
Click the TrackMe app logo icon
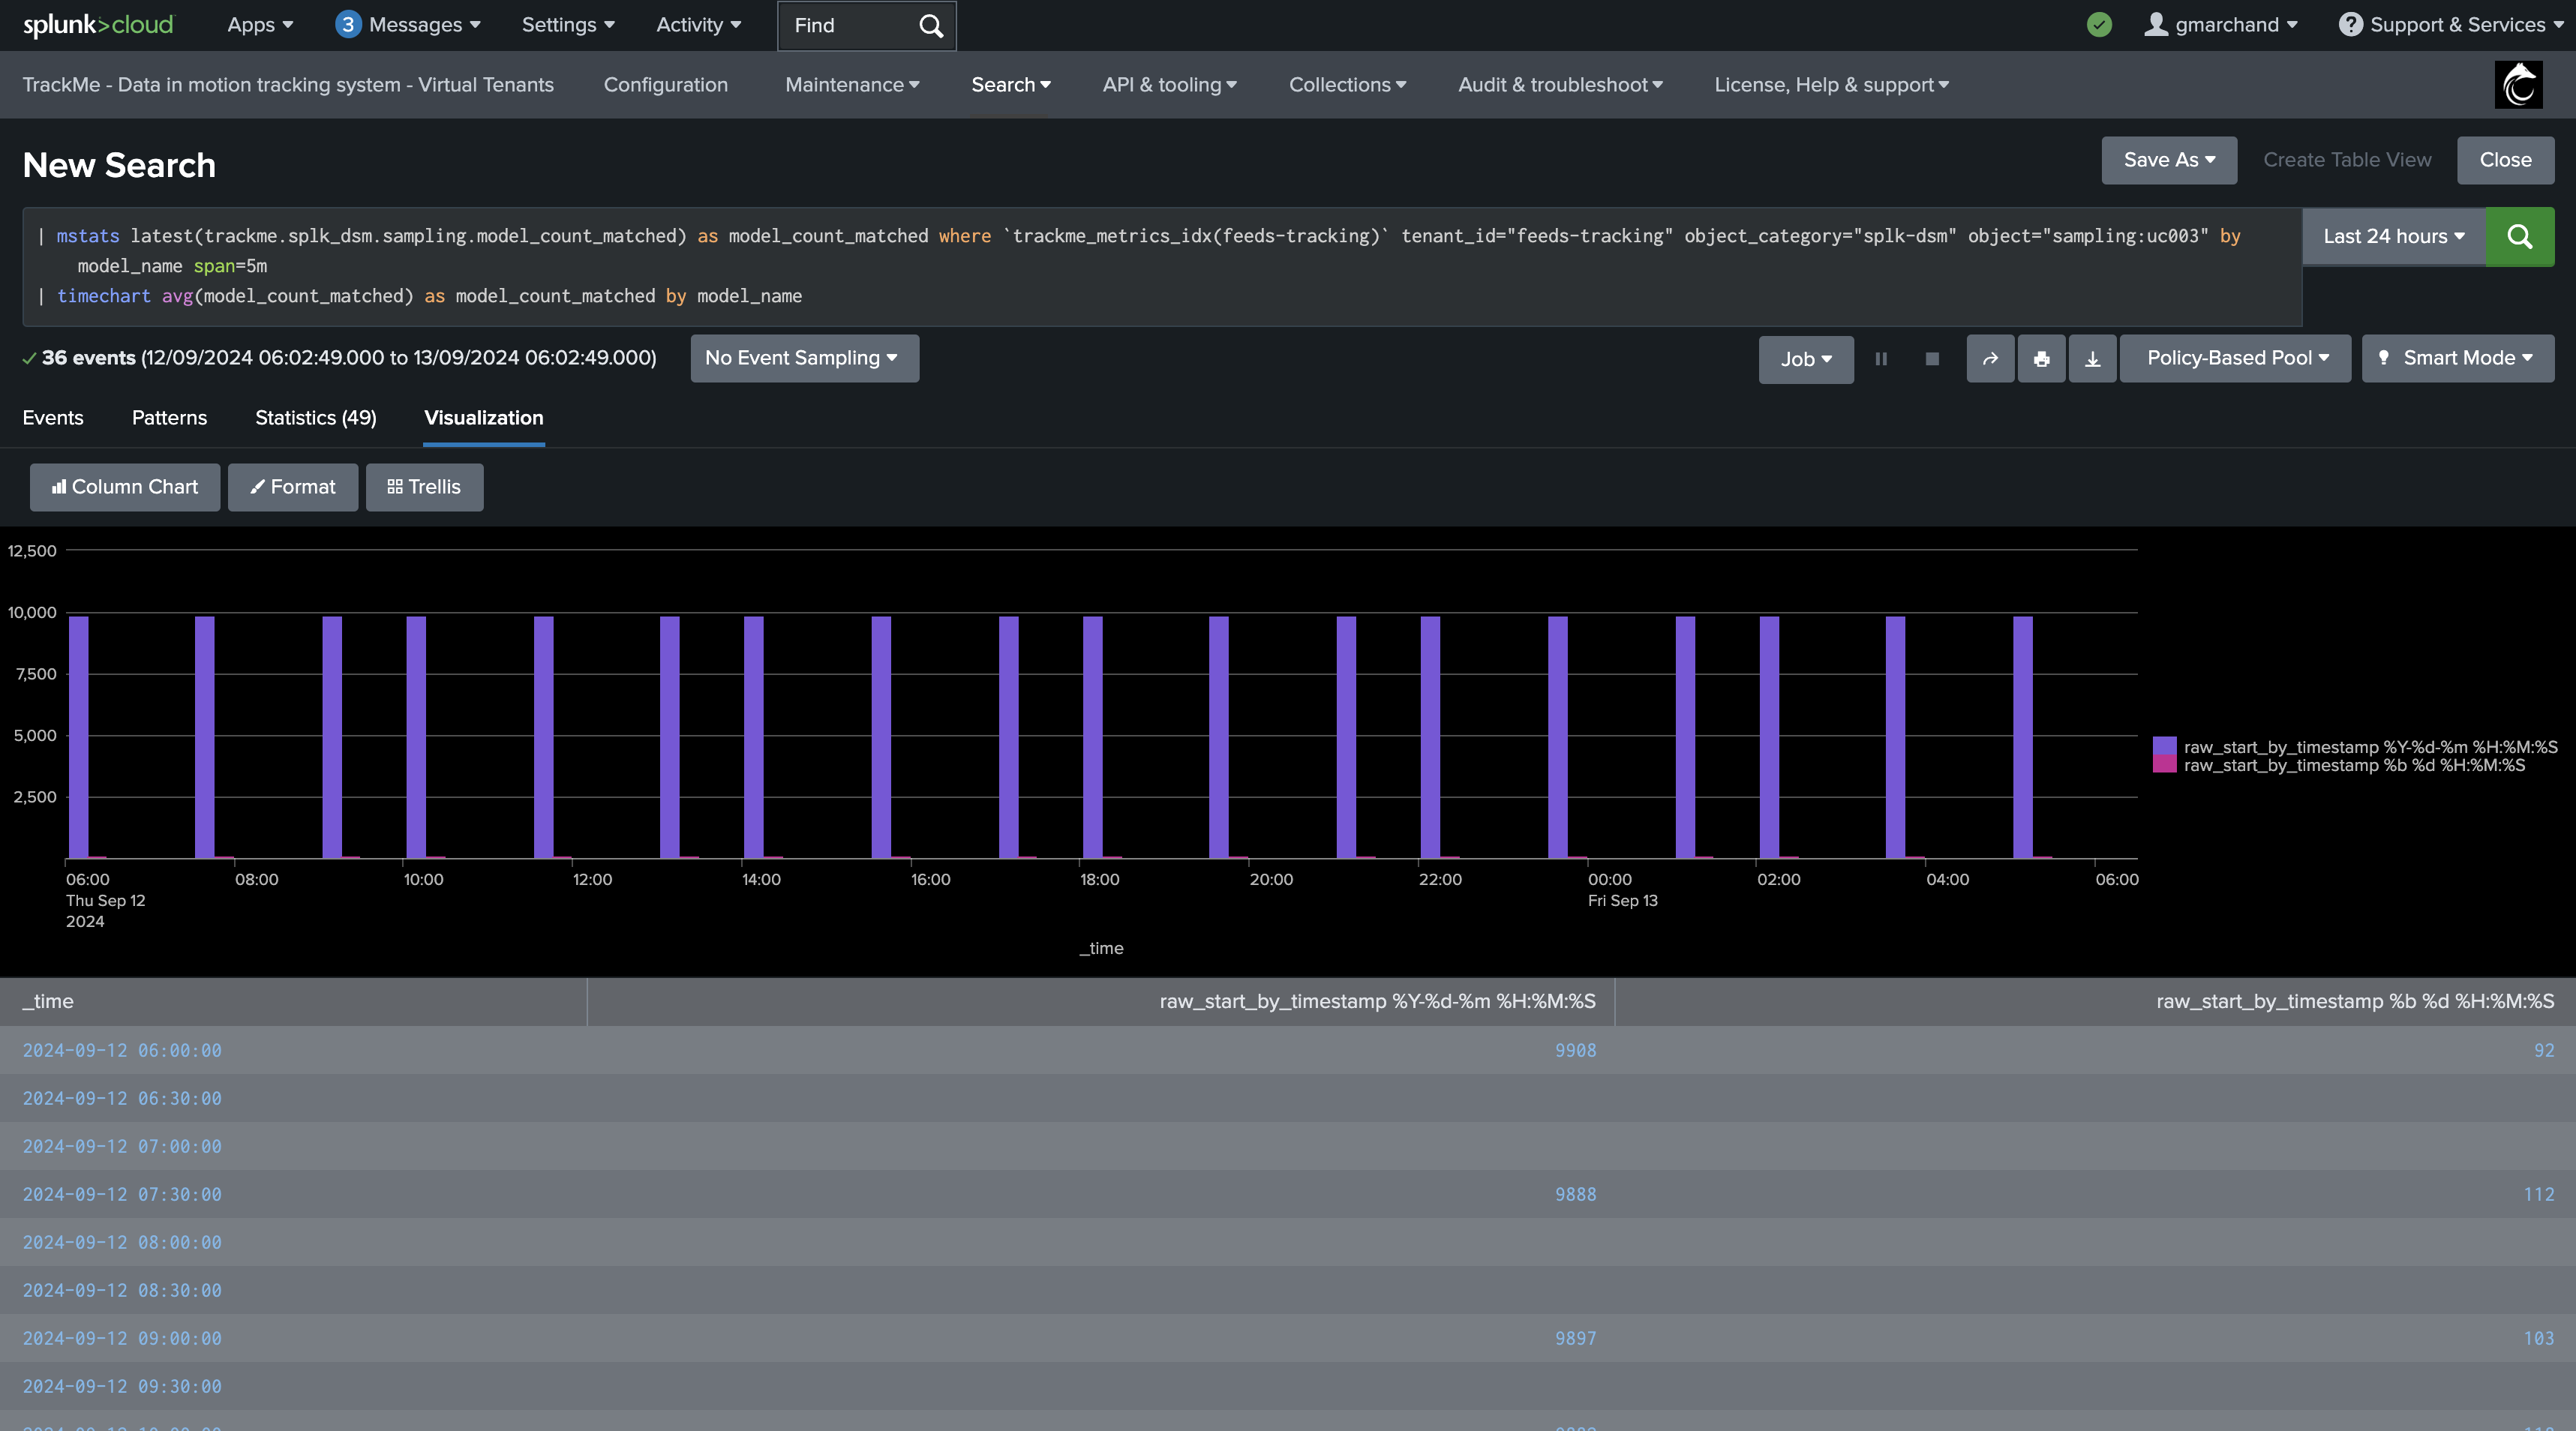click(2518, 84)
